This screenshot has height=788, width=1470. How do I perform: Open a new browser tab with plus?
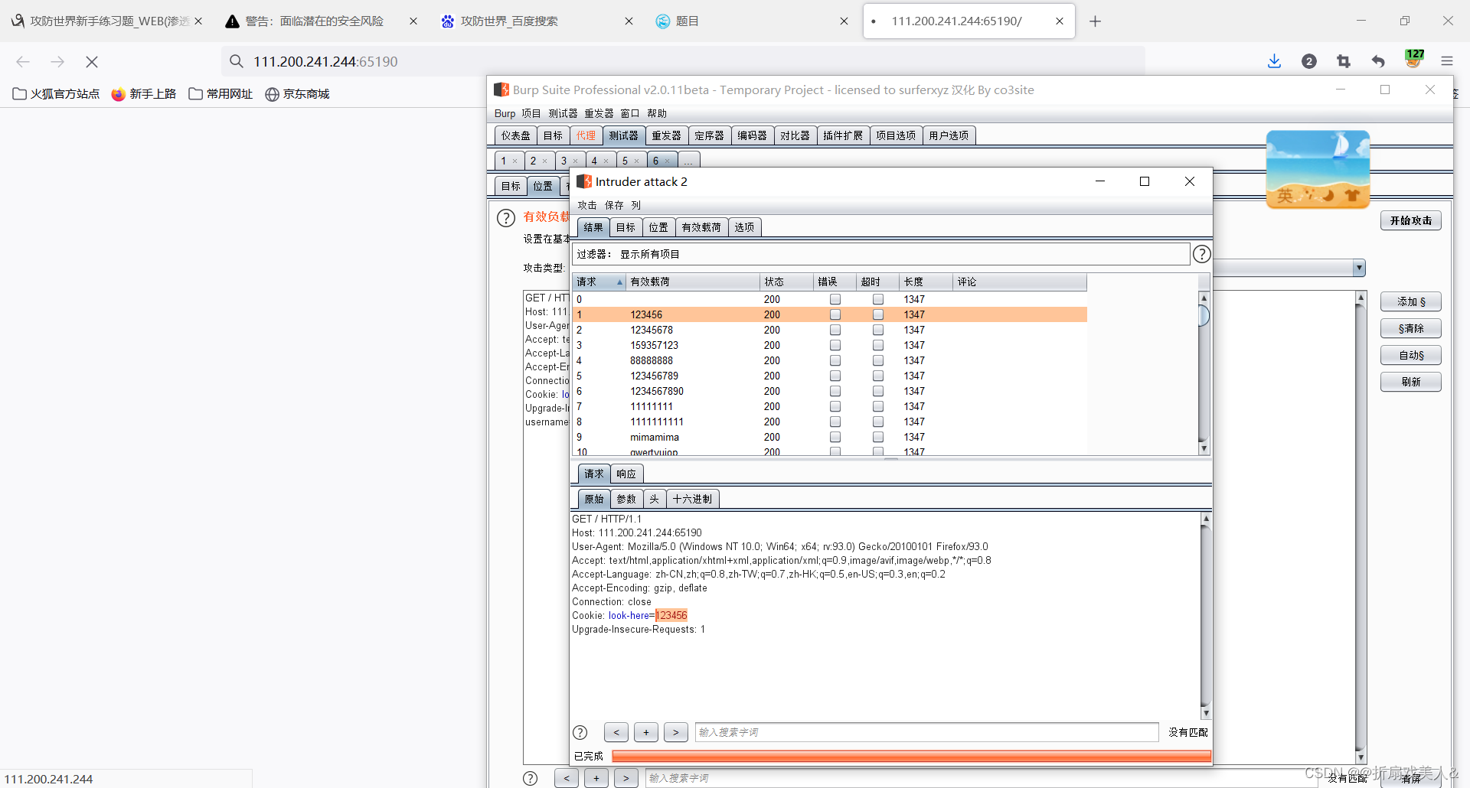tap(1095, 21)
